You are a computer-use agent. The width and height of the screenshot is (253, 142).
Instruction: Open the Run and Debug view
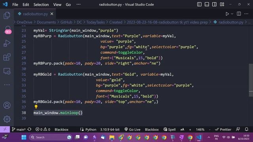click(x=7, y=43)
